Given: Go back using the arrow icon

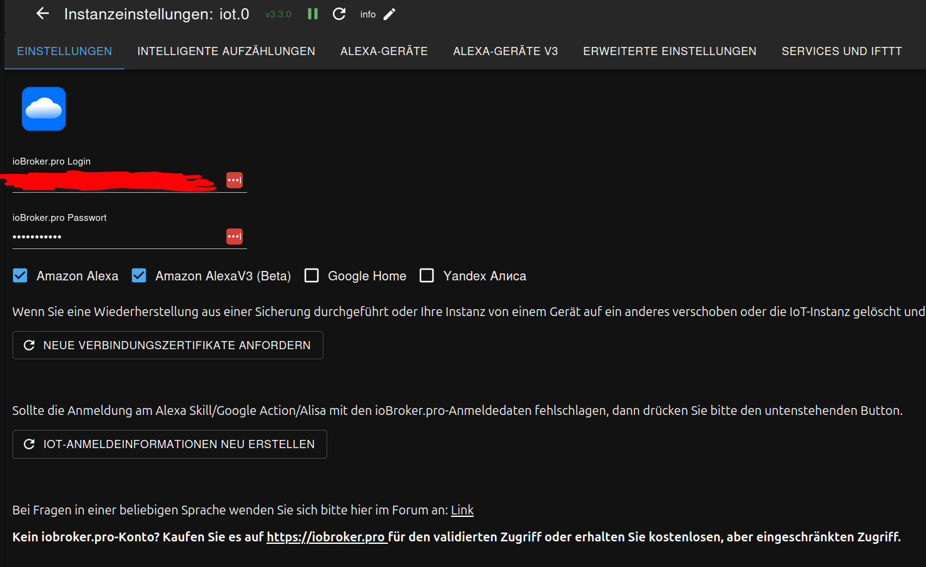Looking at the screenshot, I should click(x=43, y=14).
